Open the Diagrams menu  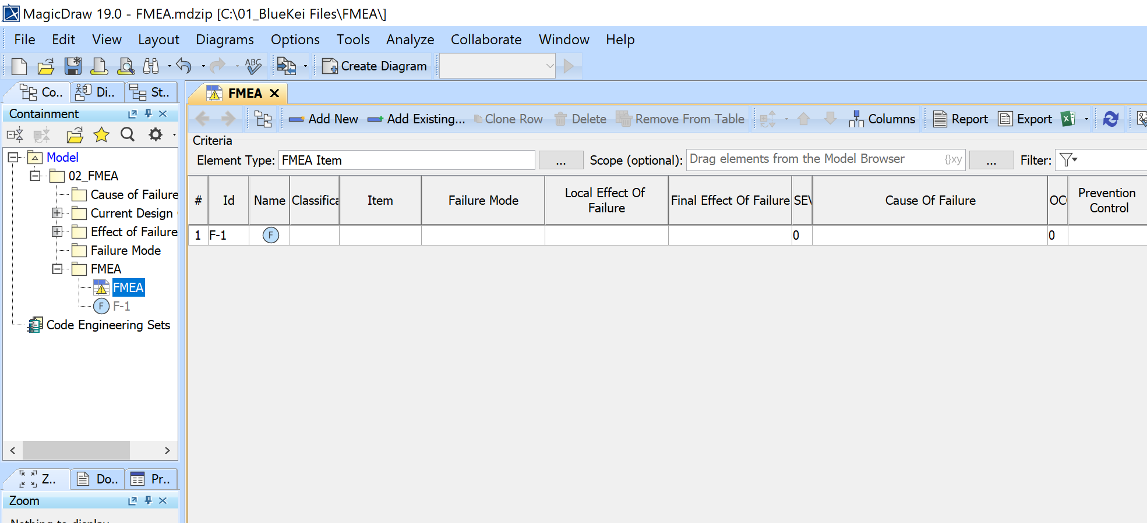(225, 40)
